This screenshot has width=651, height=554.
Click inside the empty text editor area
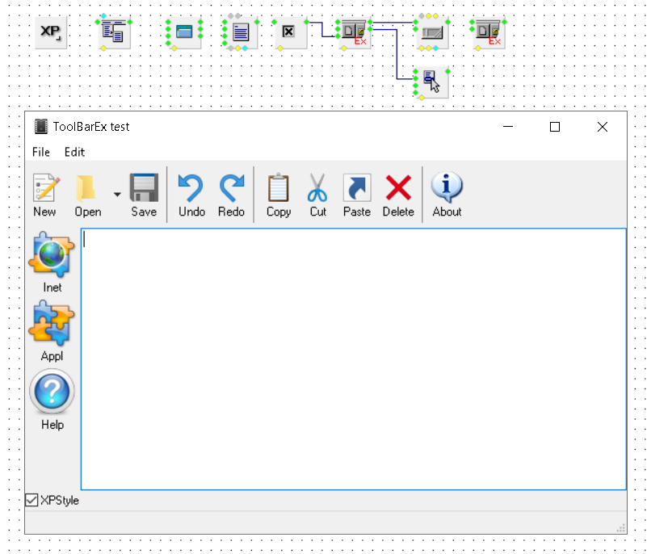coord(353,359)
